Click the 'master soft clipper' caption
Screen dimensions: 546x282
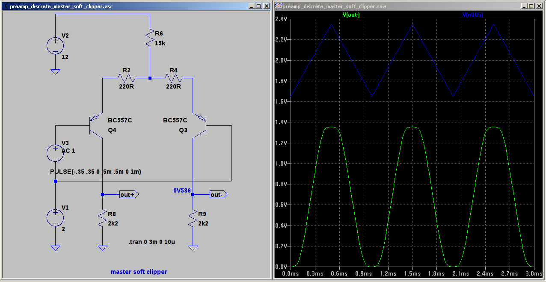[x=139, y=272]
